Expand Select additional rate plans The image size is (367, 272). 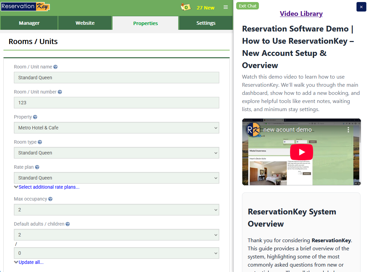pyautogui.click(x=49, y=187)
